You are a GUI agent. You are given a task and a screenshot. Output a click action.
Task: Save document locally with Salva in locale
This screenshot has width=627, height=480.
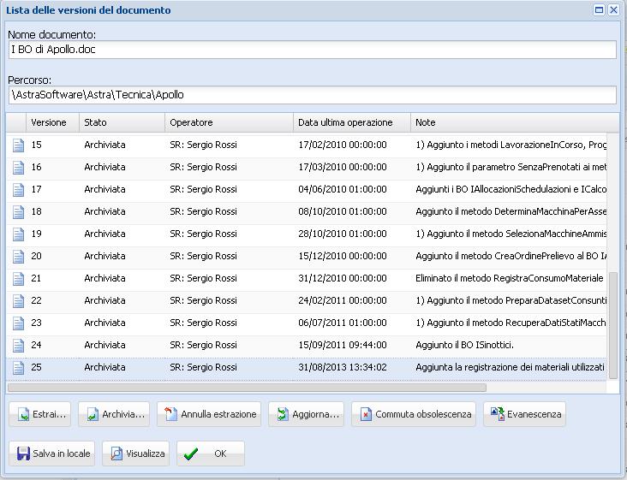pos(53,453)
